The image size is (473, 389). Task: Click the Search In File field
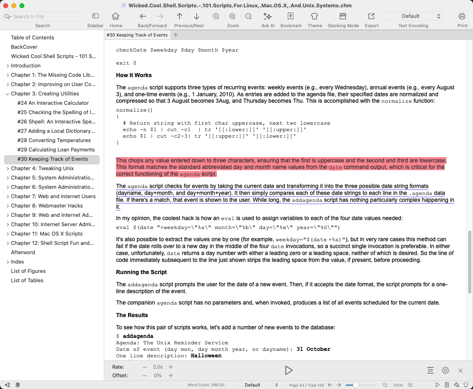click(x=43, y=16)
